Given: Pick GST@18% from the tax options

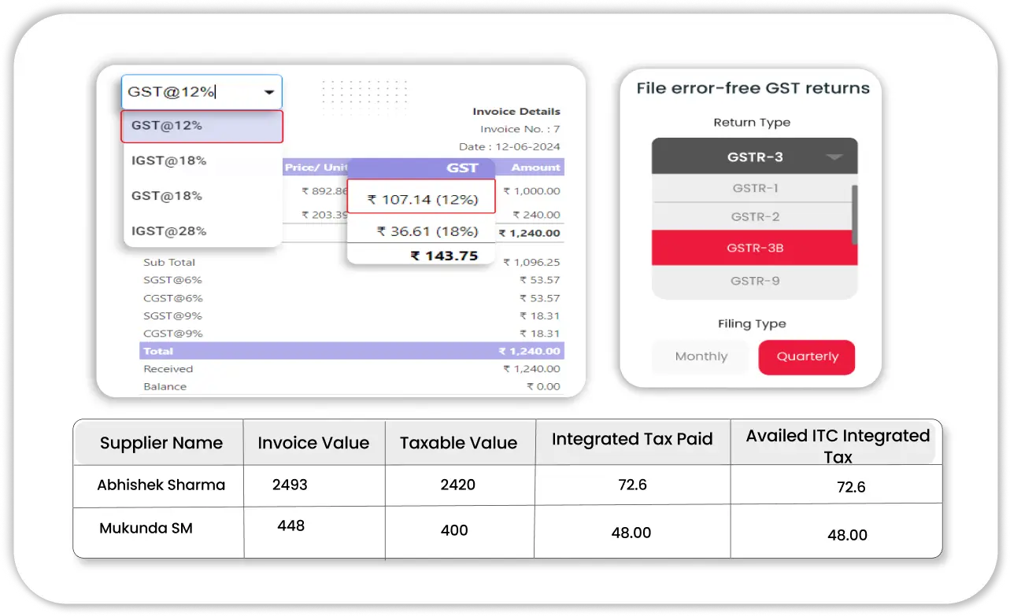Looking at the screenshot, I should pyautogui.click(x=167, y=196).
